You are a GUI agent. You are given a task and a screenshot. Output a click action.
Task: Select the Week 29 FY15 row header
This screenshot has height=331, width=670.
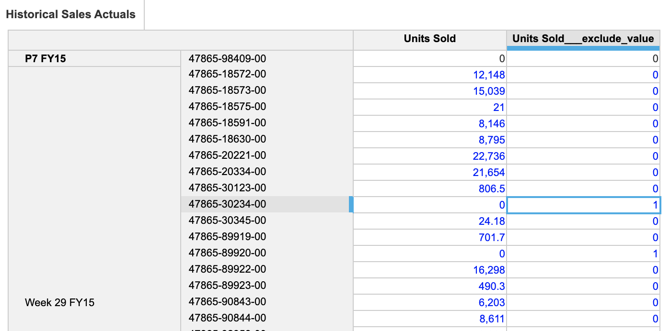[94, 302]
